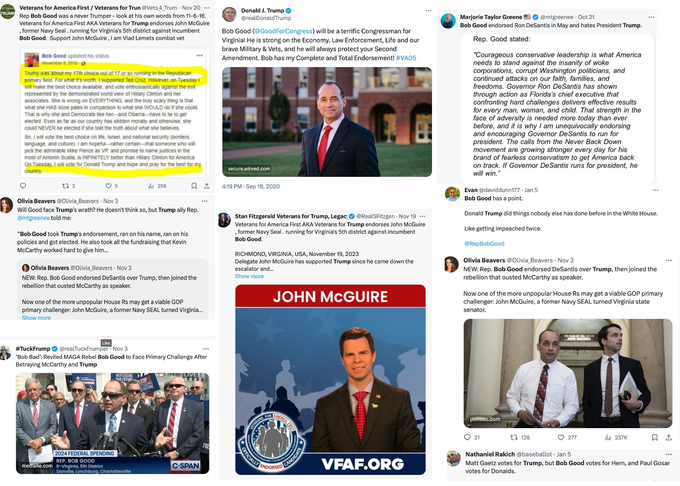Open the #VA05 hashtag

pyautogui.click(x=406, y=58)
